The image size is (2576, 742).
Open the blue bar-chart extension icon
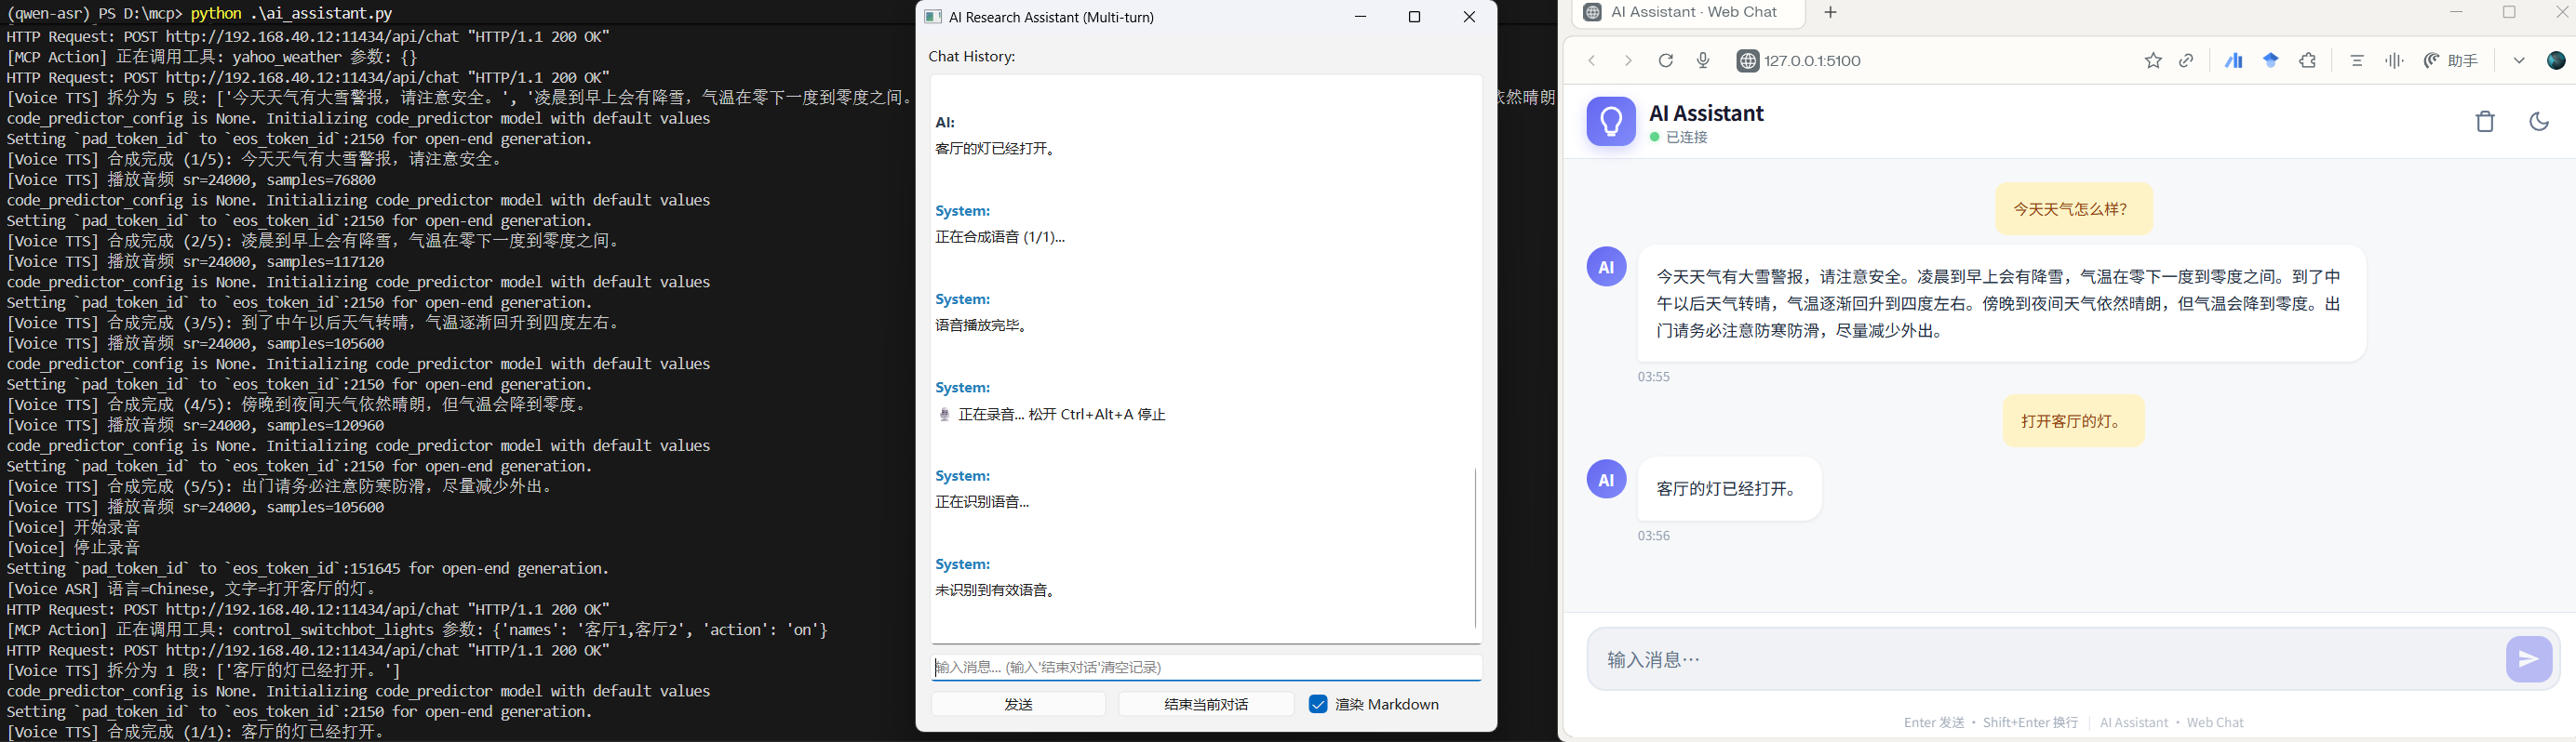click(2234, 62)
